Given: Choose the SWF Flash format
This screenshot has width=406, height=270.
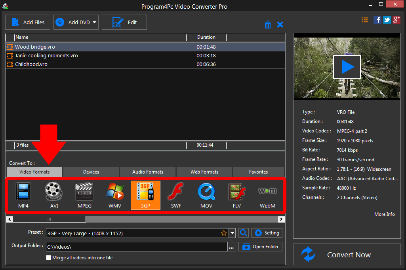Looking at the screenshot, I should pyautogui.click(x=176, y=195).
